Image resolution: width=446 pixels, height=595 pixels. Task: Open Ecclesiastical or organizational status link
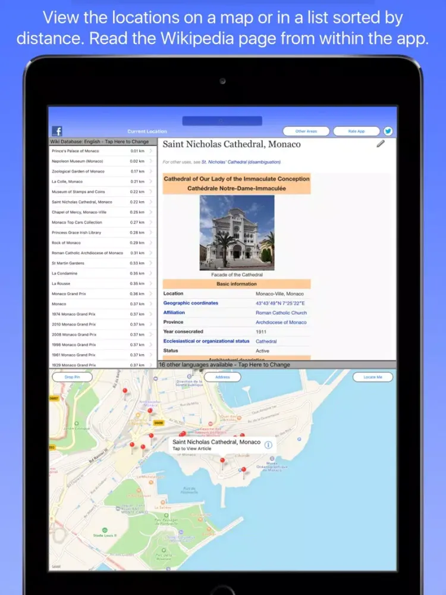click(206, 341)
